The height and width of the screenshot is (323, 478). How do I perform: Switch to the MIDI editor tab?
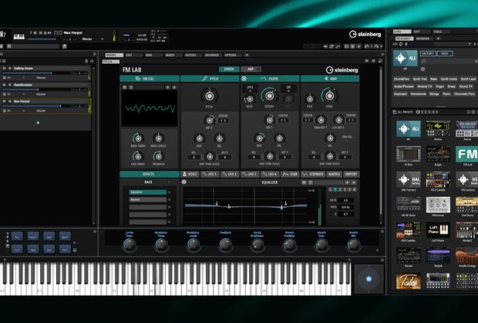click(153, 55)
